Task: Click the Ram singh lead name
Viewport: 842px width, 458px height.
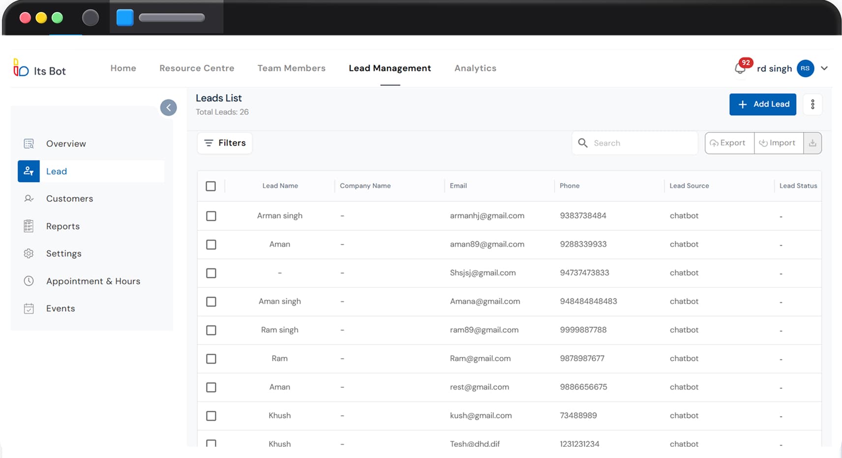Action: (280, 330)
